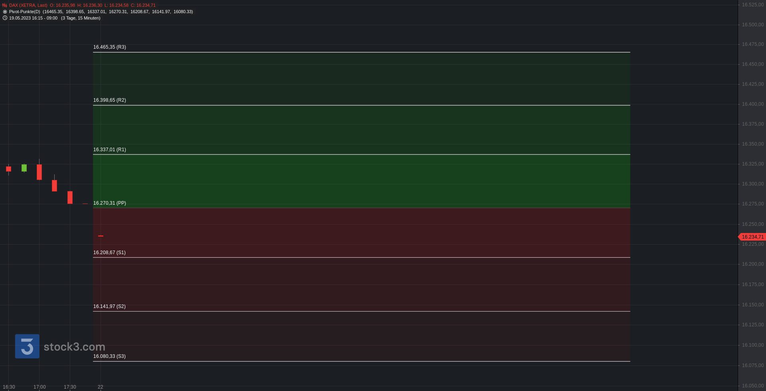This screenshot has height=391, width=766.
Task: Click the Pivot-Punkte indicator icon
Action: click(5, 12)
